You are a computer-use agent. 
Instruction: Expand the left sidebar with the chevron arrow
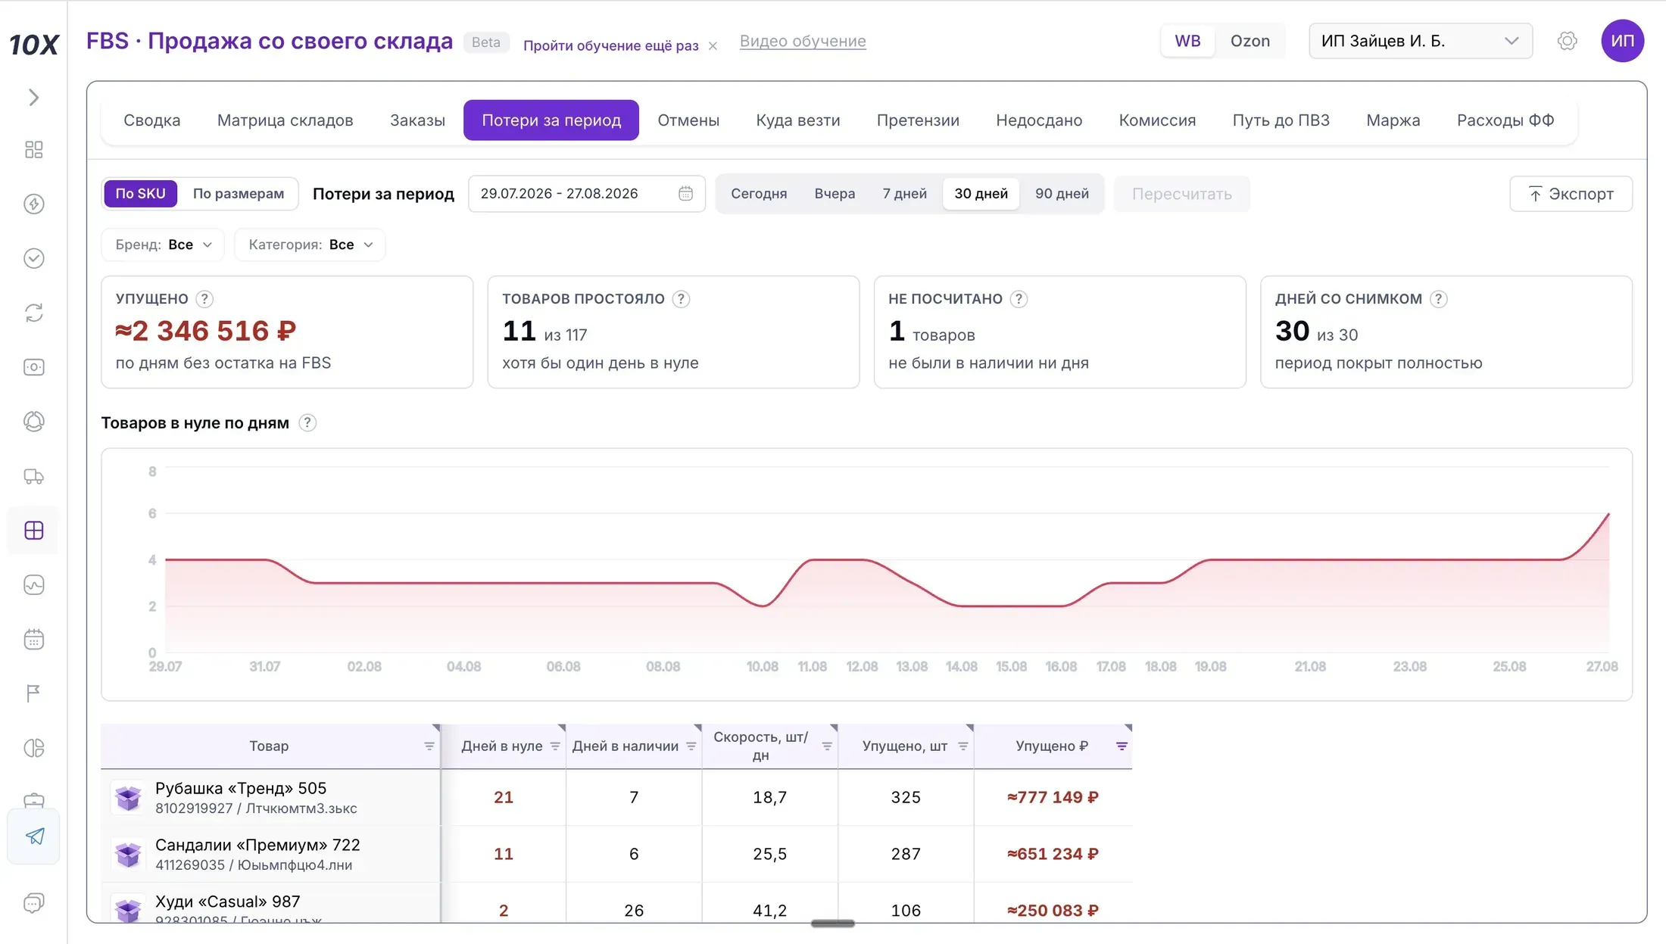click(x=33, y=98)
